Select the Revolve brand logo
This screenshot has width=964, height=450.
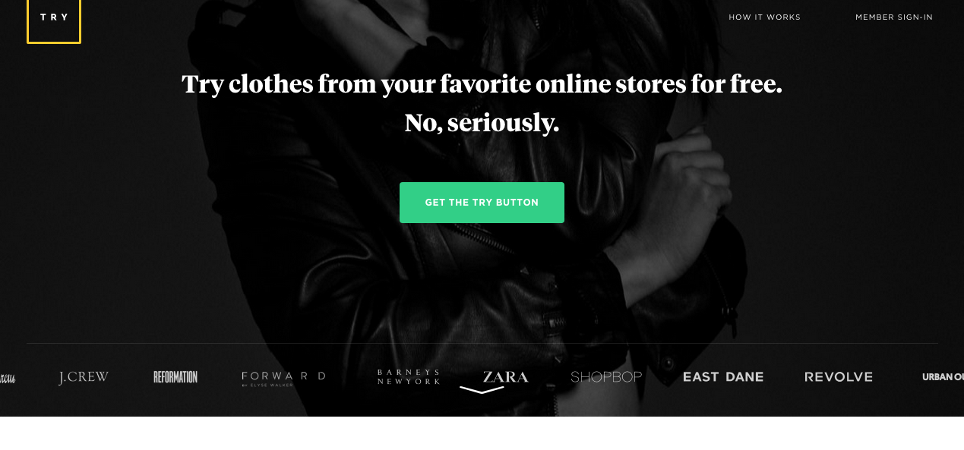[x=839, y=377]
